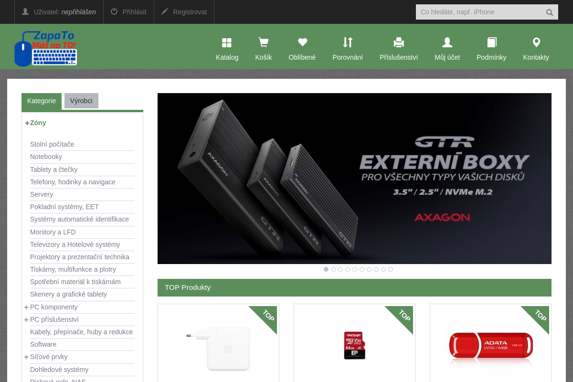
Task: Open the Registrovat link
Action: (190, 12)
